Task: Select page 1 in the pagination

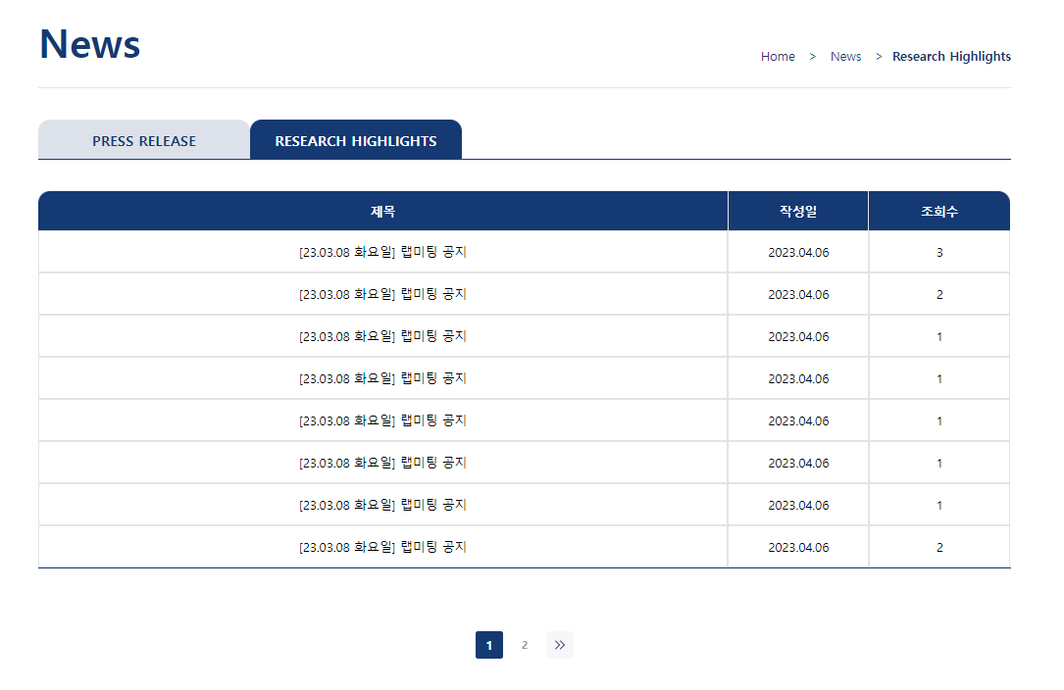Action: point(489,645)
